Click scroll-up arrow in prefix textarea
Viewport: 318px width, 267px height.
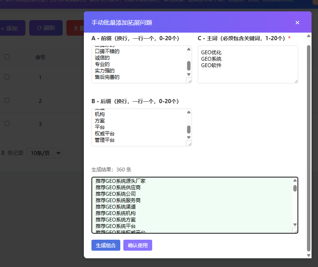(189, 49)
